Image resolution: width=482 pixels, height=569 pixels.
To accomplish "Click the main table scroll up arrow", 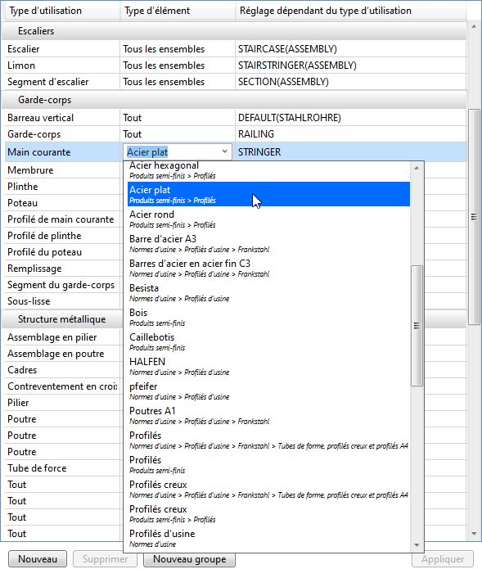I will pyautogui.click(x=474, y=26).
